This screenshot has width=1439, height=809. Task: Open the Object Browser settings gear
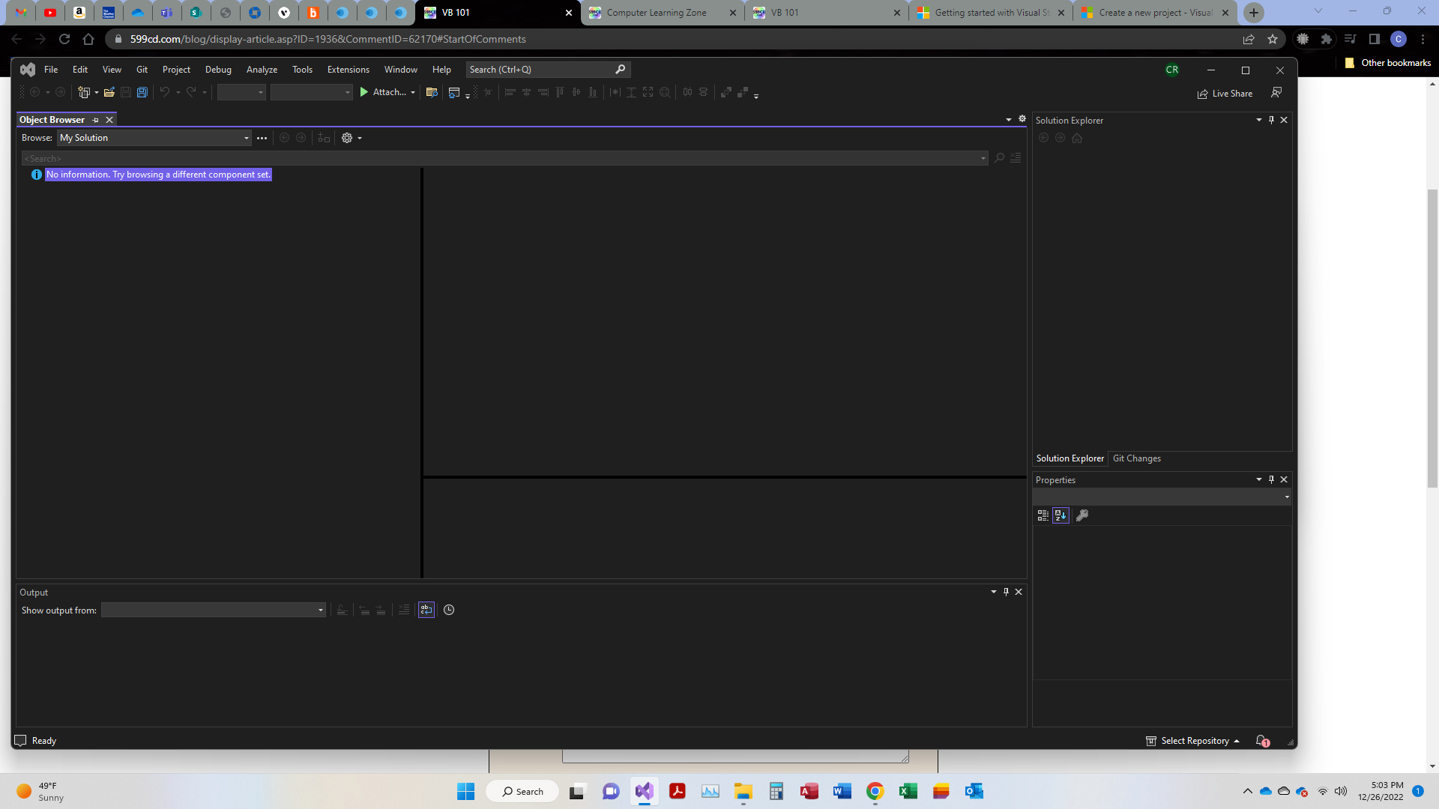pyautogui.click(x=347, y=138)
